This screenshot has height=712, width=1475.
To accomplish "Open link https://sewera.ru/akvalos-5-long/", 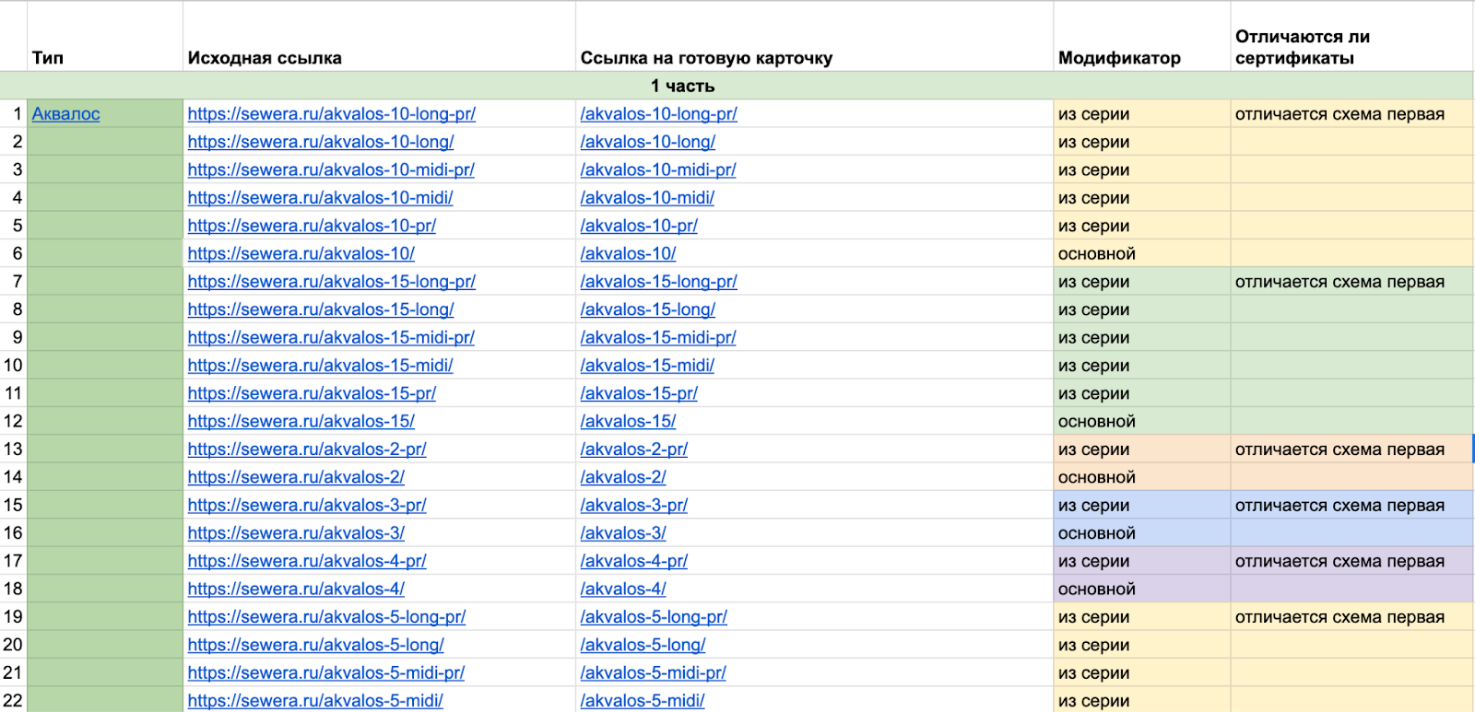I will pos(315,645).
